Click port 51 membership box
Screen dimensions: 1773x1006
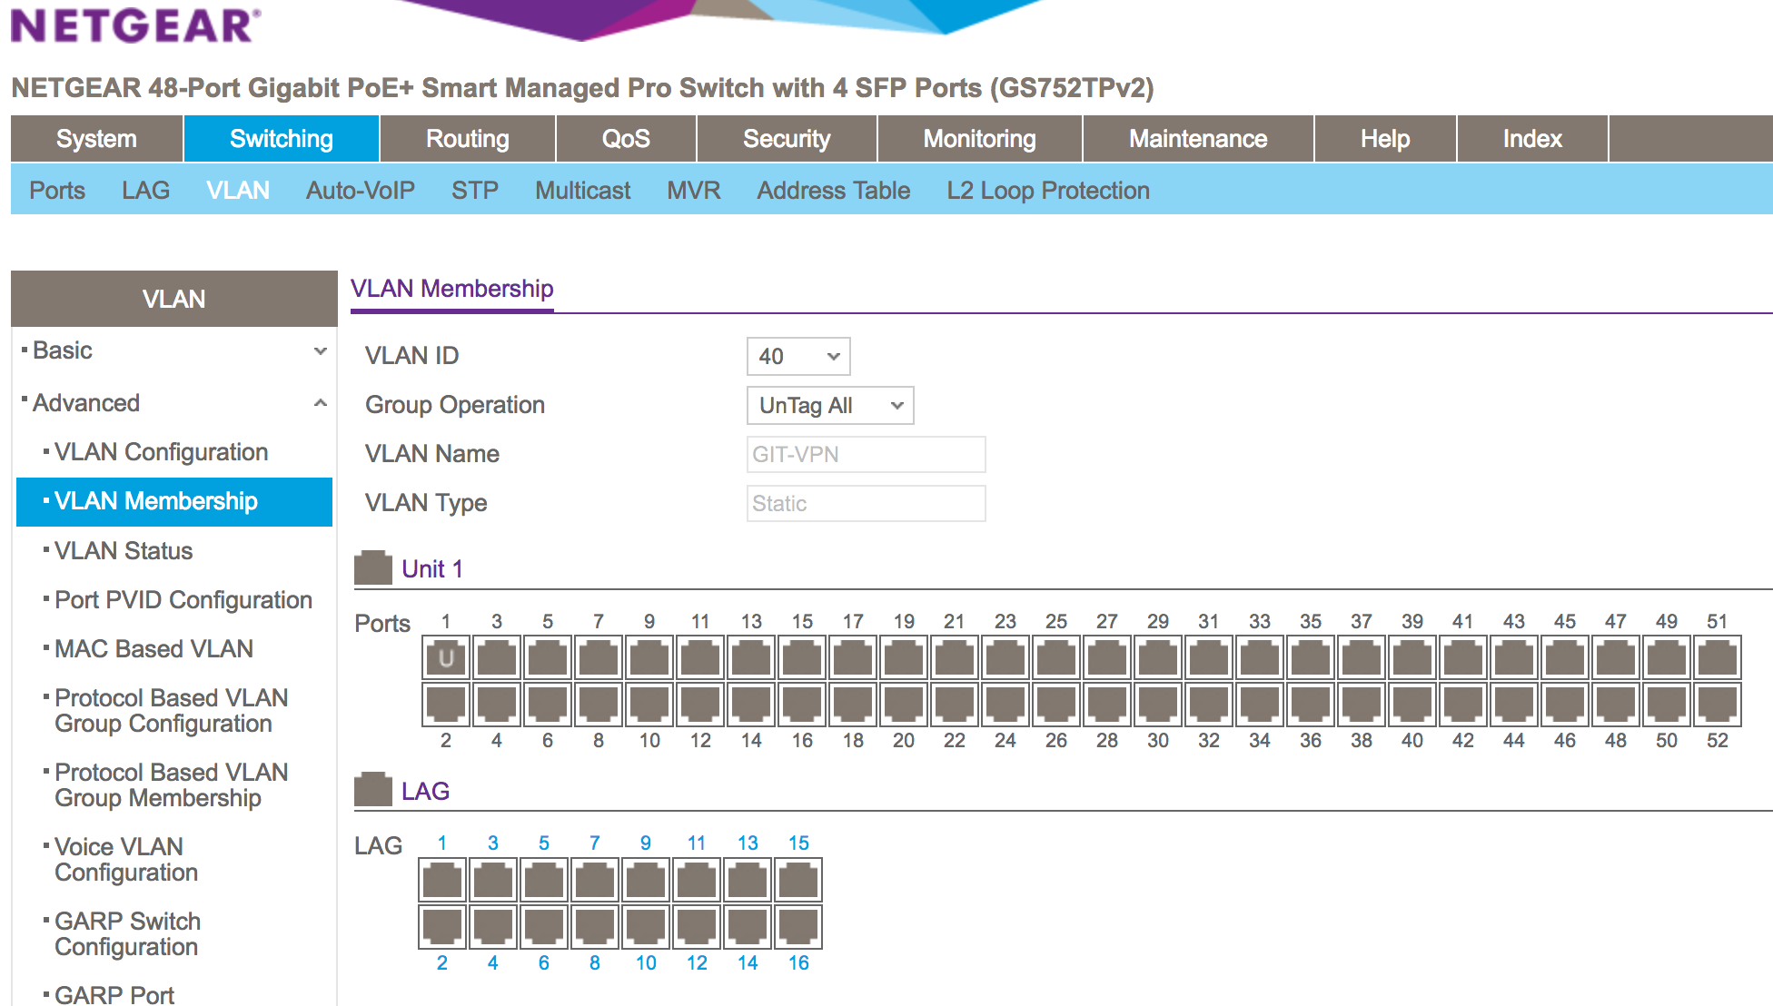click(1717, 658)
